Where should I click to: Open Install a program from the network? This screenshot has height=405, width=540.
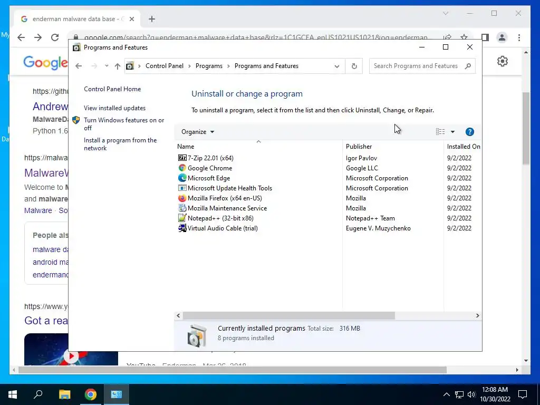coord(120,144)
